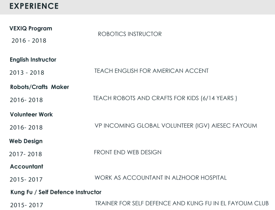The image size is (275, 210).
Task: Click TEACH ENGLISH FOR AMERICAN ACCENT text
Action: pyautogui.click(x=152, y=71)
